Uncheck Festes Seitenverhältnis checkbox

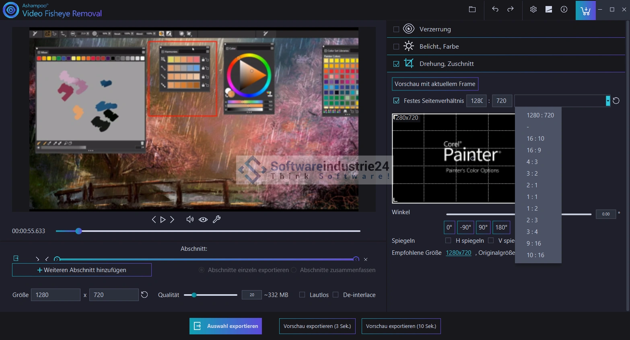[x=396, y=101]
